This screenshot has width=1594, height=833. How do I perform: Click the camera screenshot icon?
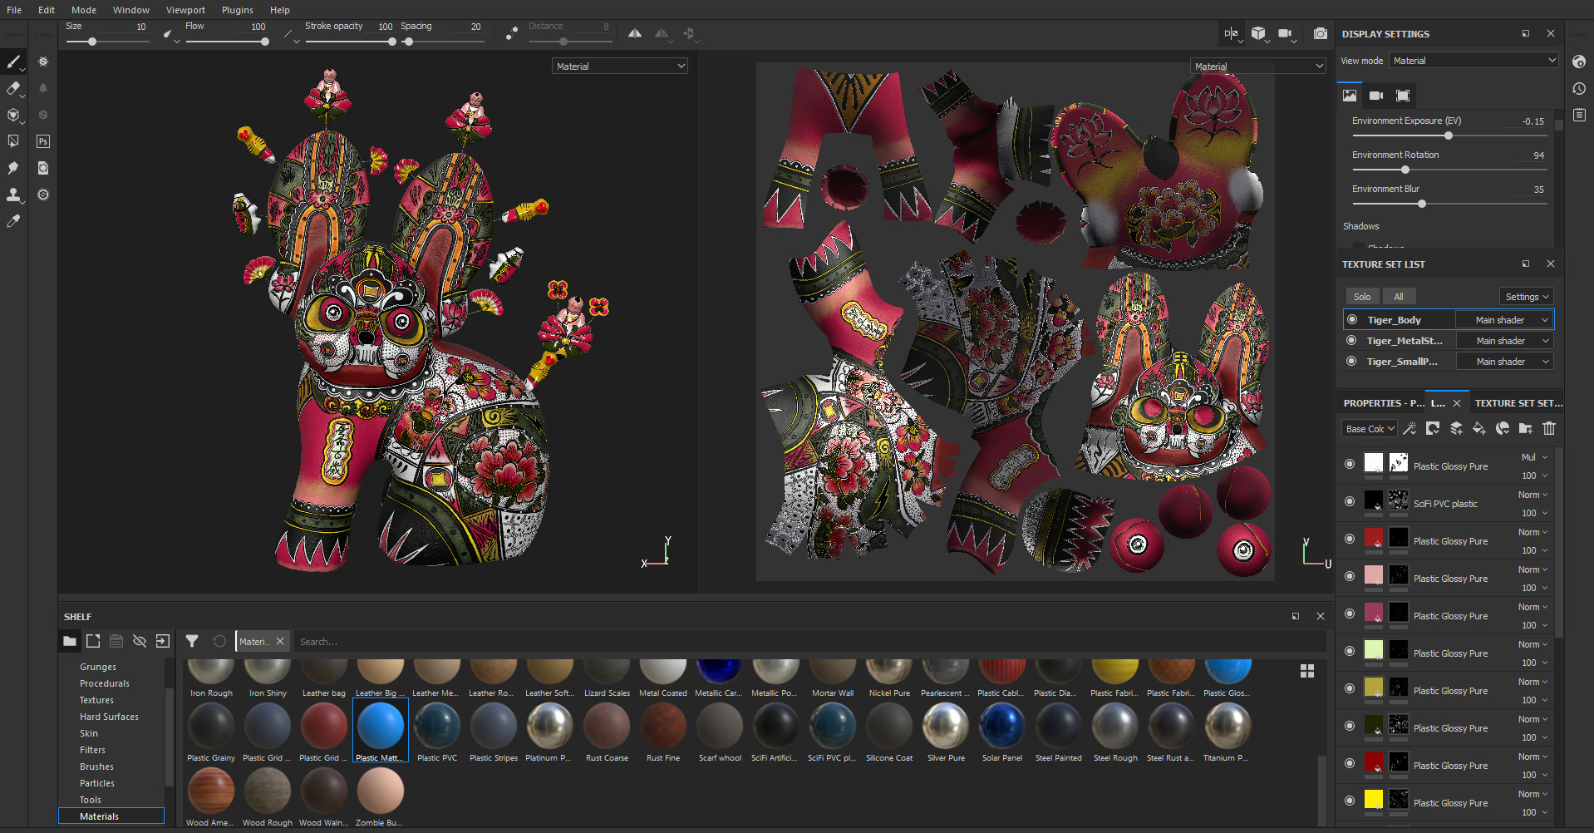(1320, 33)
